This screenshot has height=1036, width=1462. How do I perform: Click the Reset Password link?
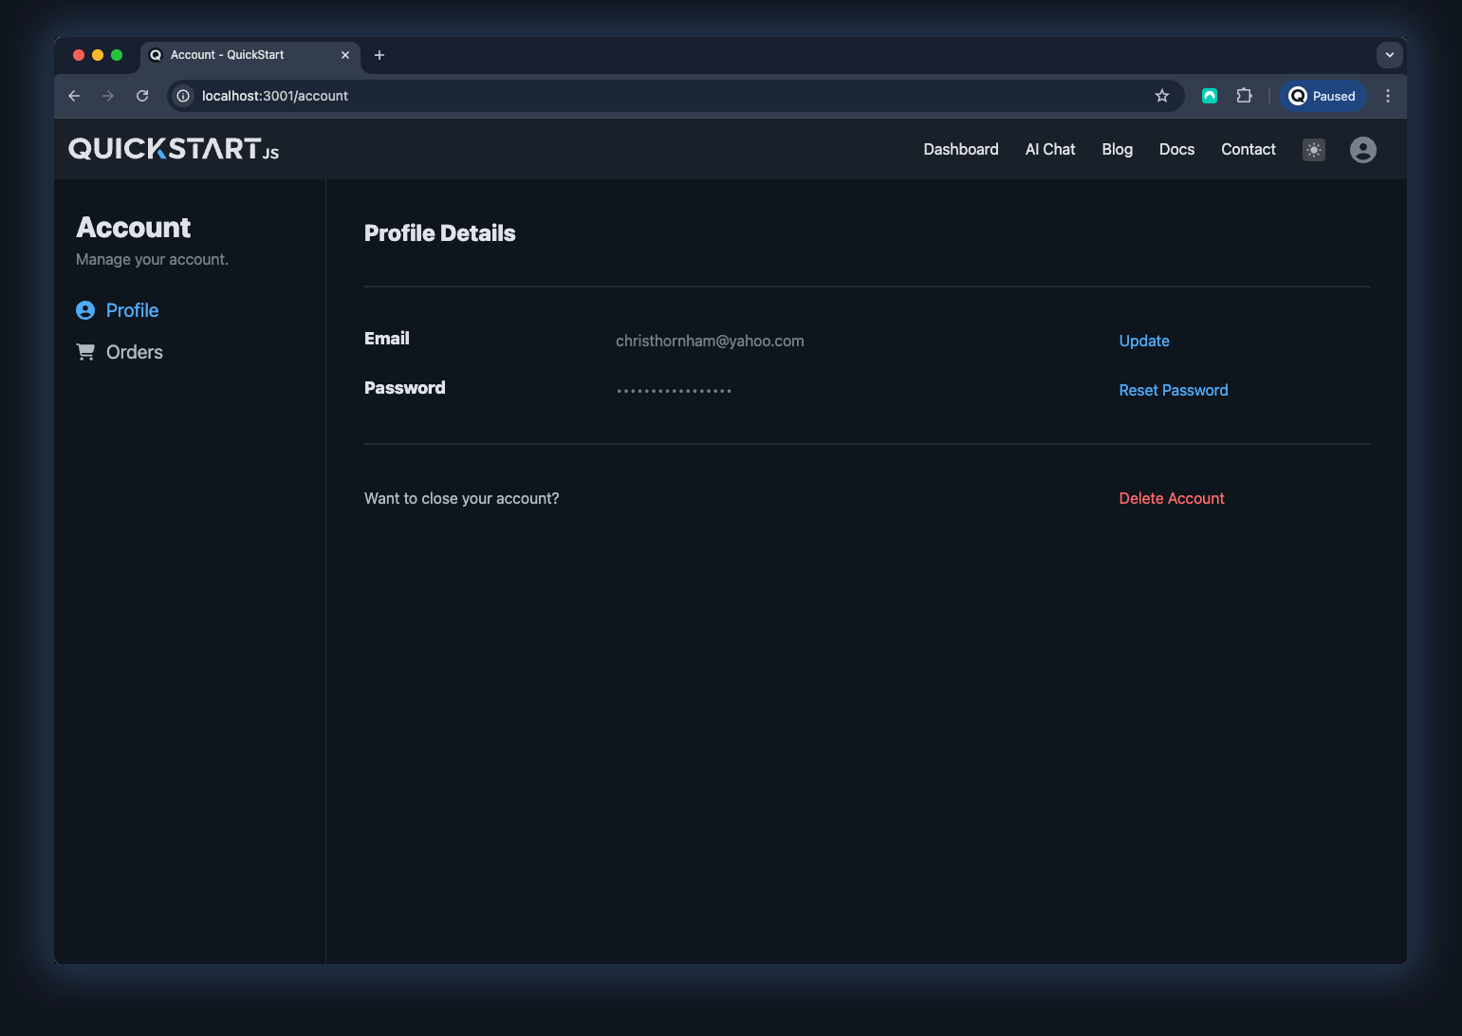click(x=1173, y=390)
